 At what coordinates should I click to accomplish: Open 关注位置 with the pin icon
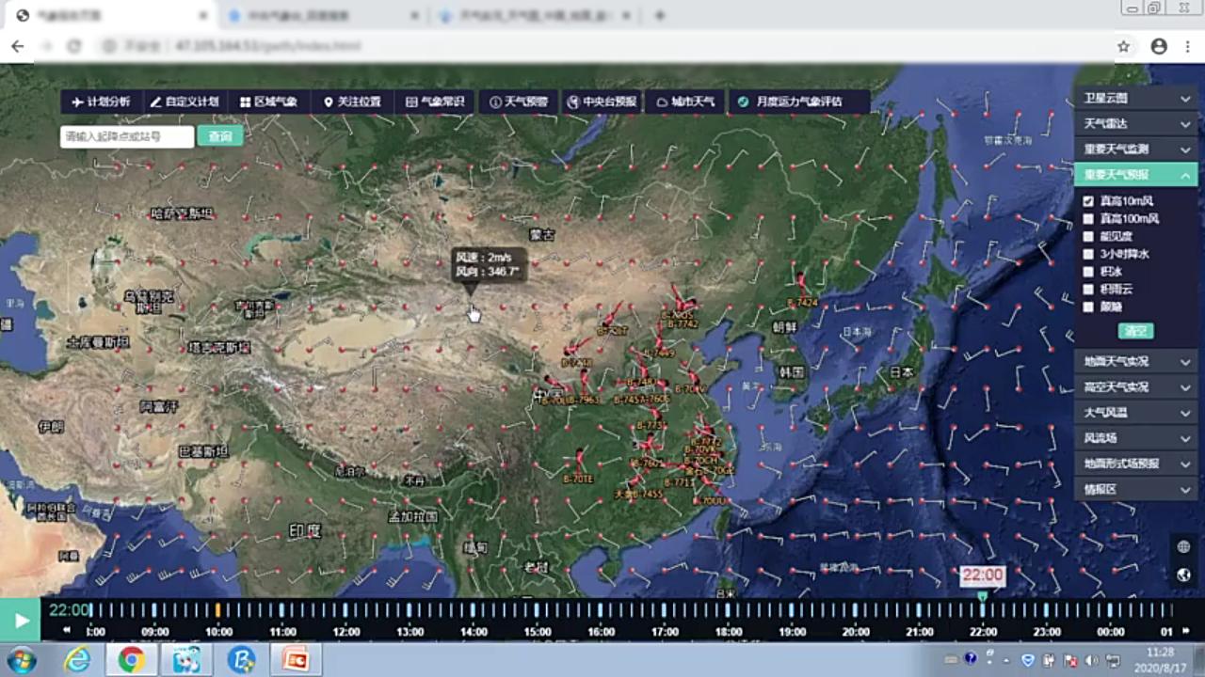point(352,102)
